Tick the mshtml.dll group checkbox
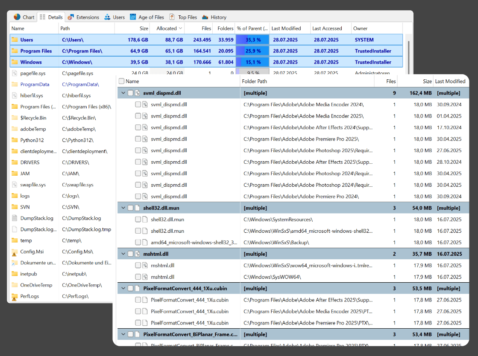Image resolution: width=478 pixels, height=356 pixels. click(x=131, y=254)
